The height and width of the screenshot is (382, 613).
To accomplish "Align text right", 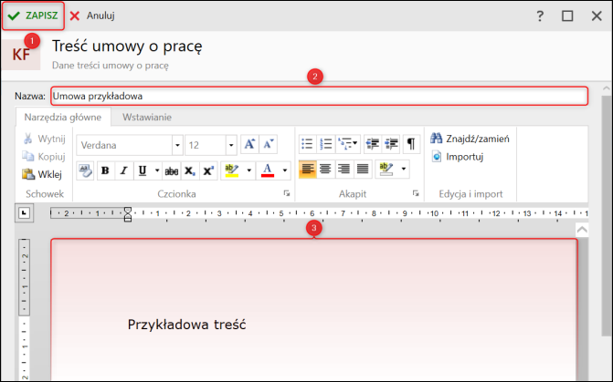I will tap(343, 169).
